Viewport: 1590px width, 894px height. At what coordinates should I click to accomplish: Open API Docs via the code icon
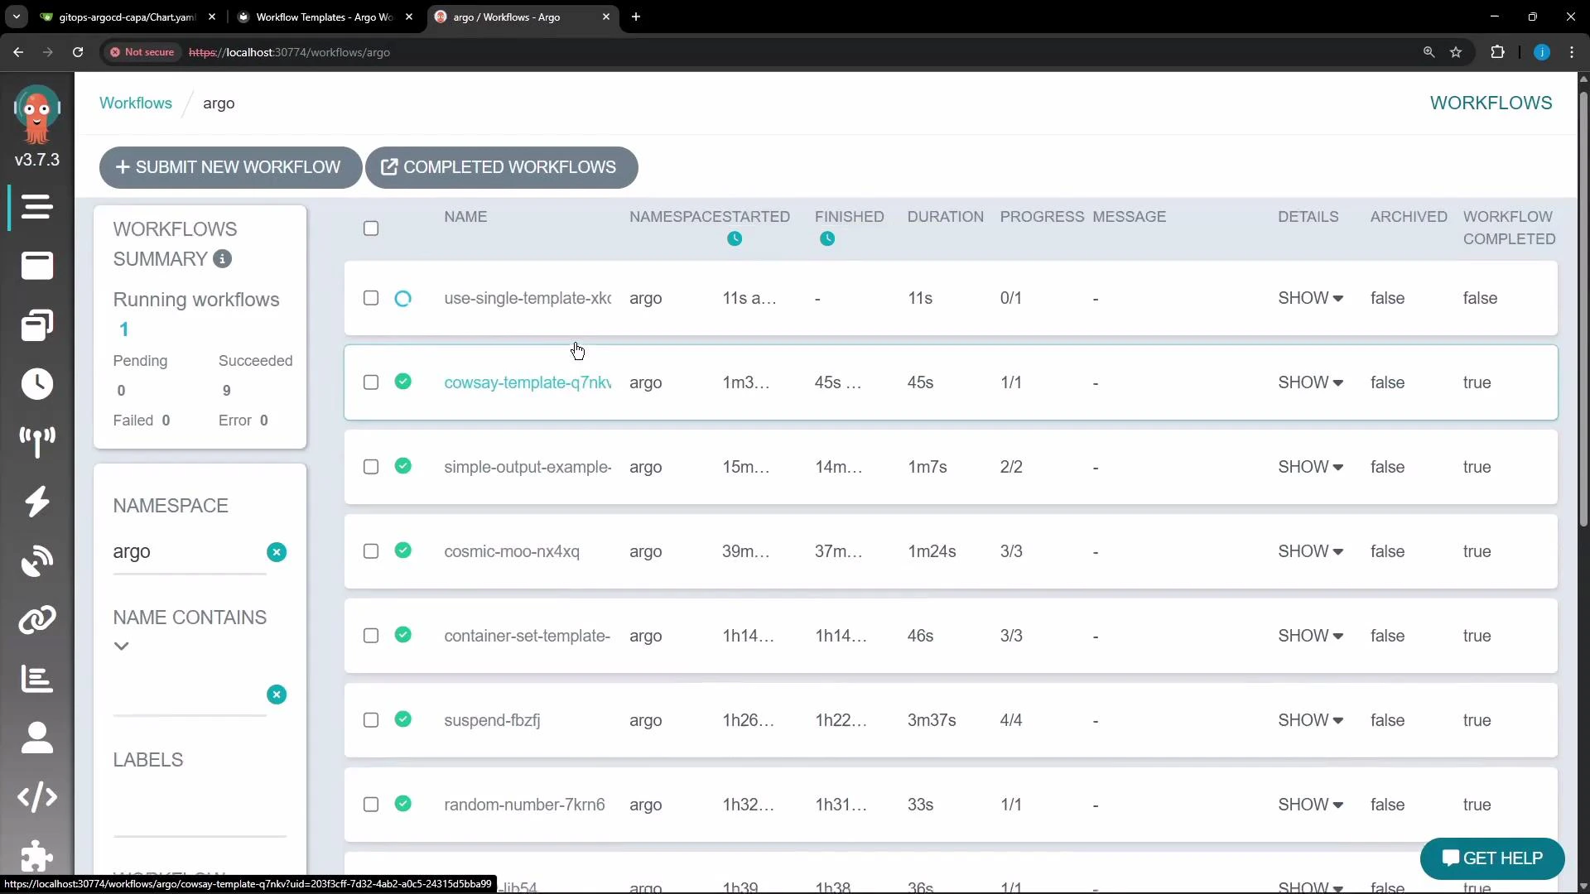36,797
